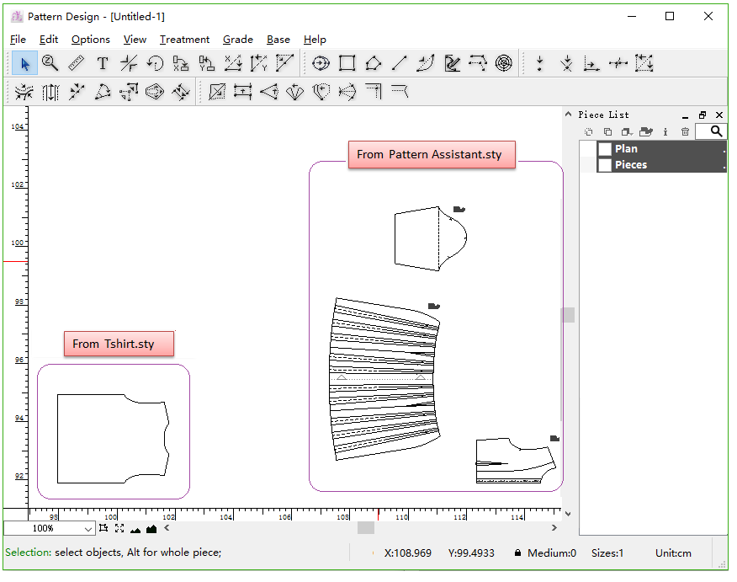Pick the rectangle drawing tool
Screen dimensions: 737x582
(x=347, y=63)
